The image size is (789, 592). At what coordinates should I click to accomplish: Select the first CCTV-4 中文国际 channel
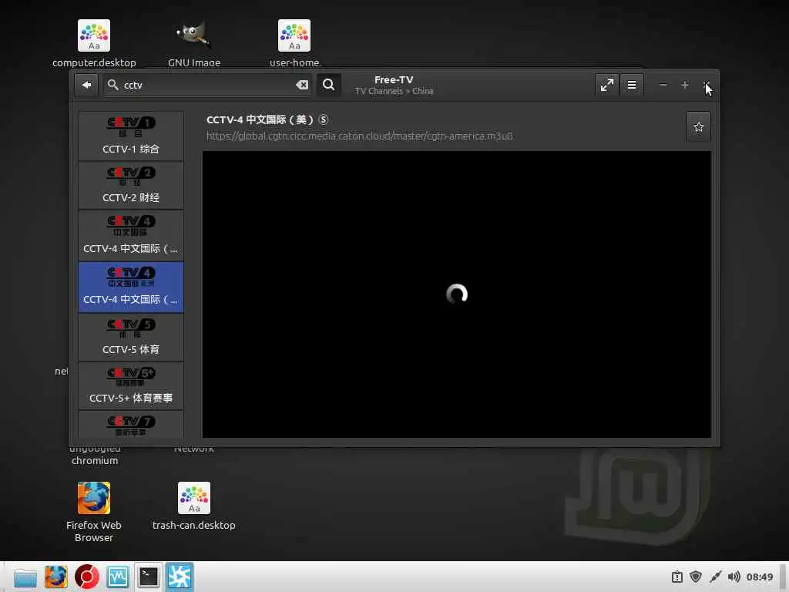pos(131,235)
